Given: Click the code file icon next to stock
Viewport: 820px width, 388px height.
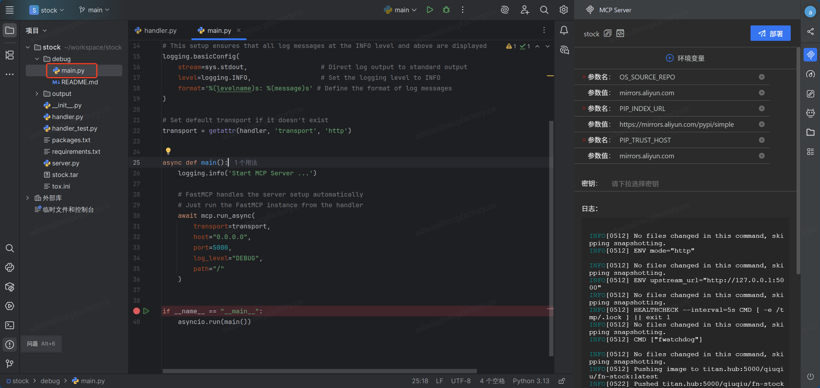Looking at the screenshot, I should (620, 33).
